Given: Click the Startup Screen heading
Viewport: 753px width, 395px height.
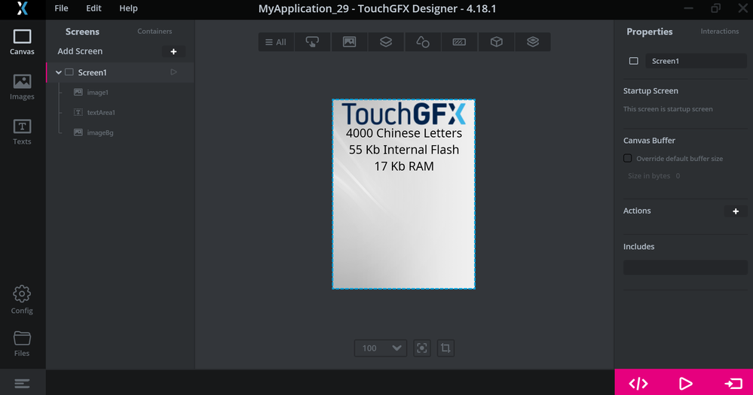Looking at the screenshot, I should tap(650, 91).
